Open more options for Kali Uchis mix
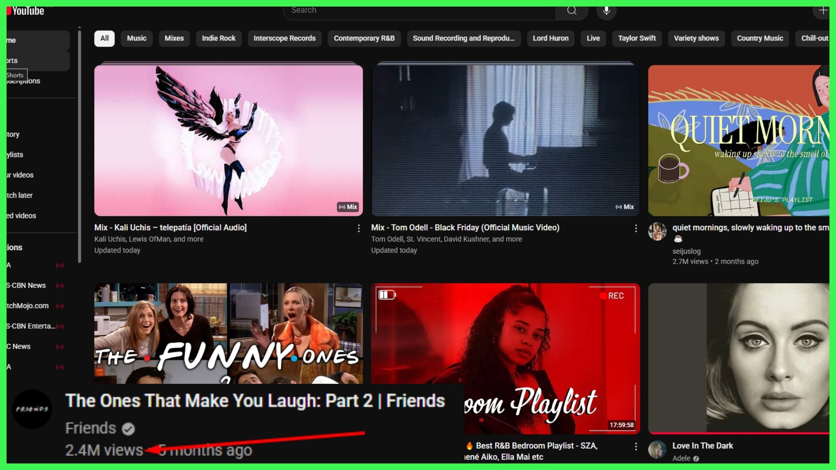Image resolution: width=836 pixels, height=470 pixels. click(358, 228)
